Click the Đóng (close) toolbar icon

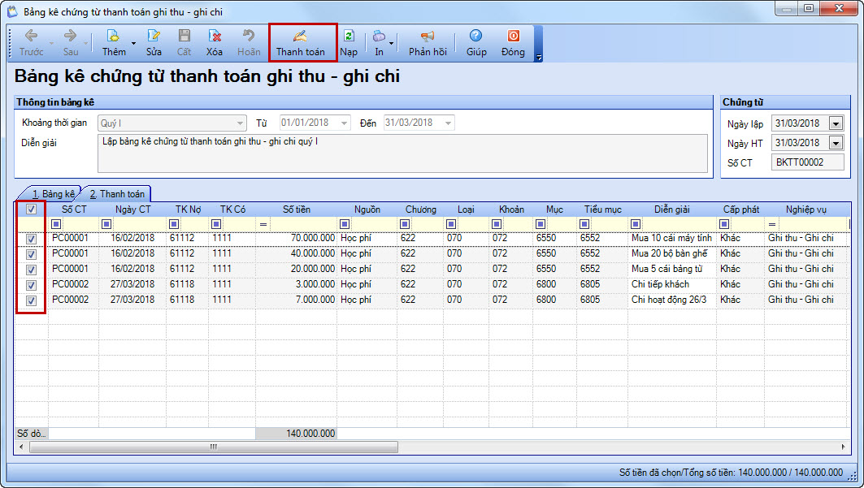pyautogui.click(x=513, y=36)
